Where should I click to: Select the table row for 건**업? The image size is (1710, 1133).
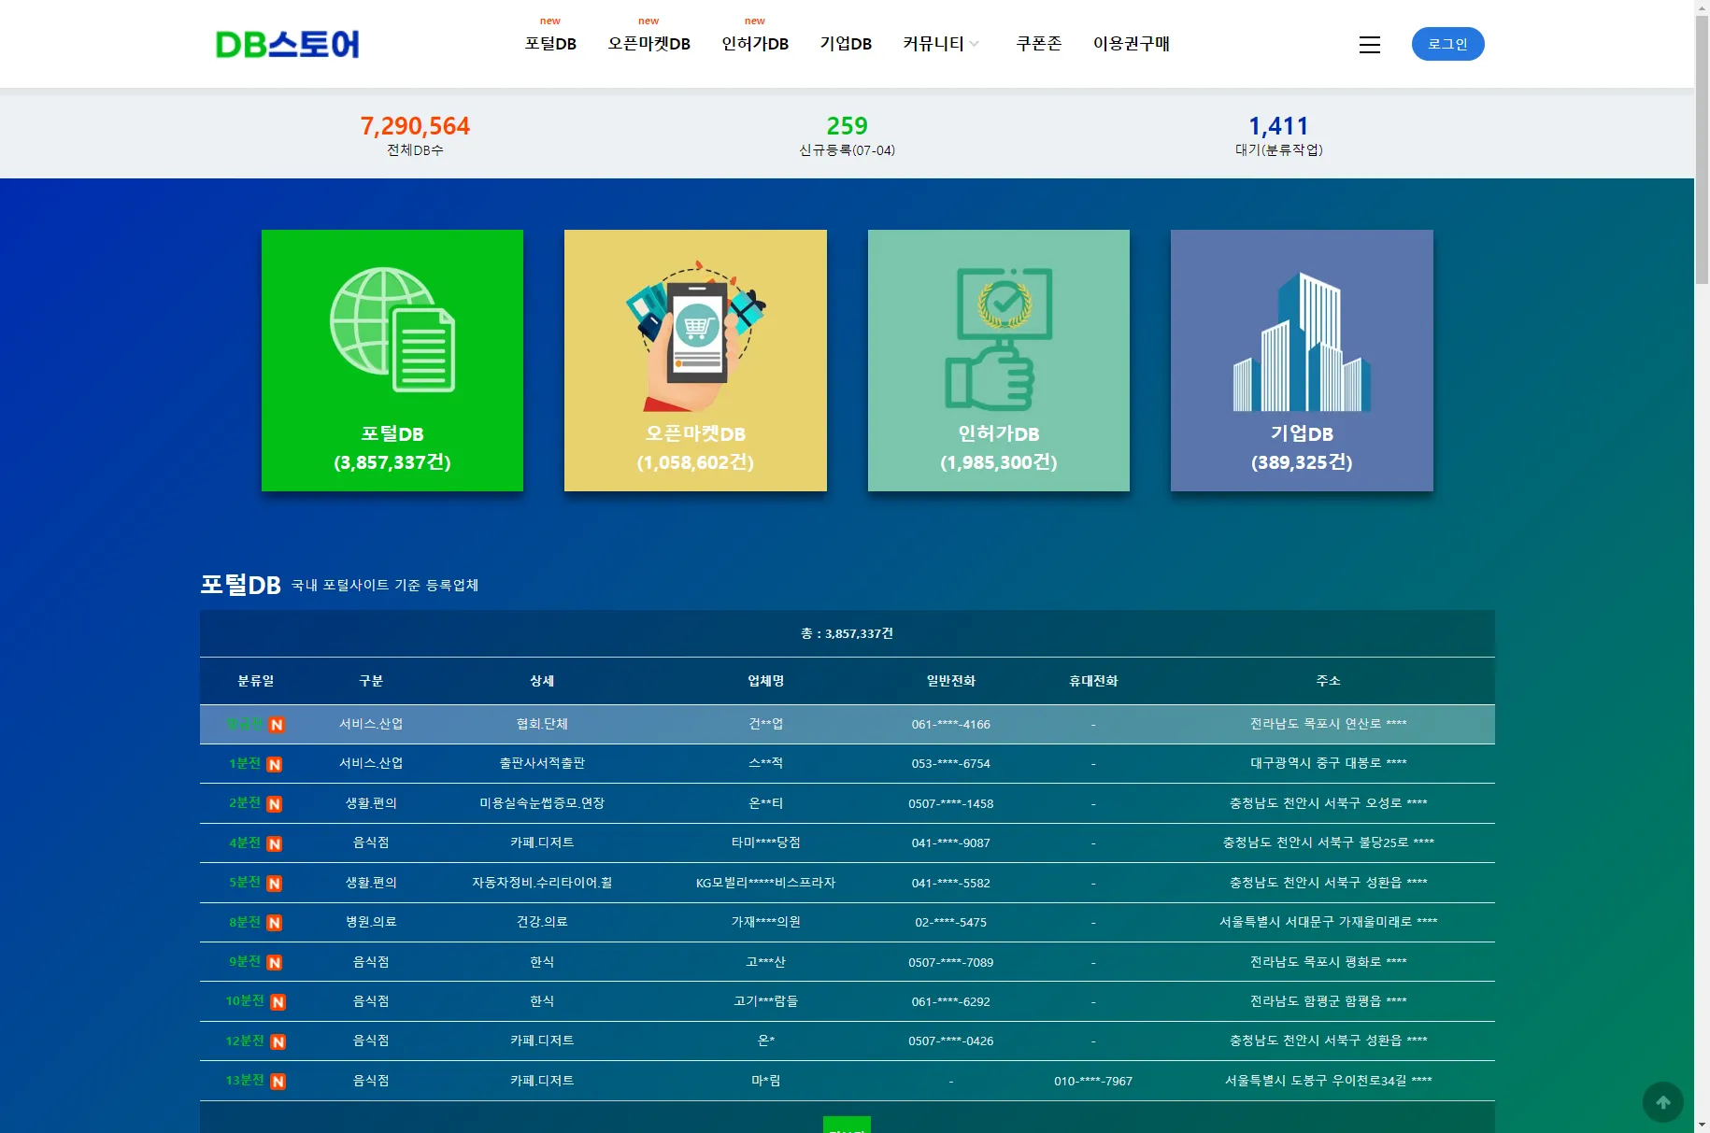click(765, 724)
